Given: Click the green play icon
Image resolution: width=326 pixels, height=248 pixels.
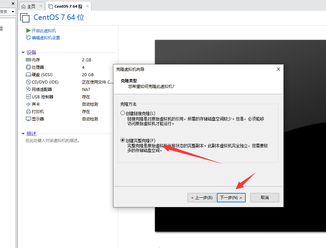Looking at the screenshot, I should pyautogui.click(x=28, y=31).
